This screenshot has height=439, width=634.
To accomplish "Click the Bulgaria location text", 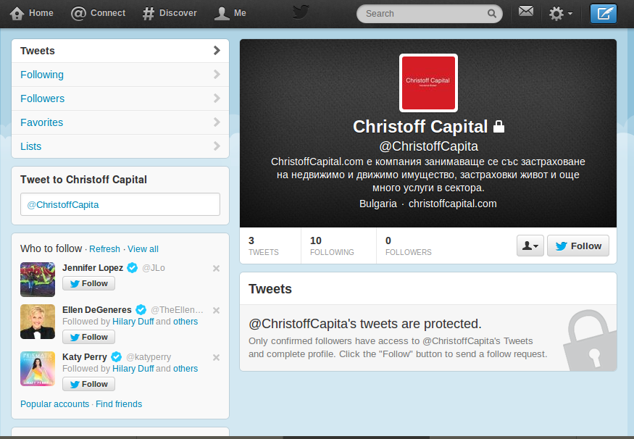I will pyautogui.click(x=378, y=204).
